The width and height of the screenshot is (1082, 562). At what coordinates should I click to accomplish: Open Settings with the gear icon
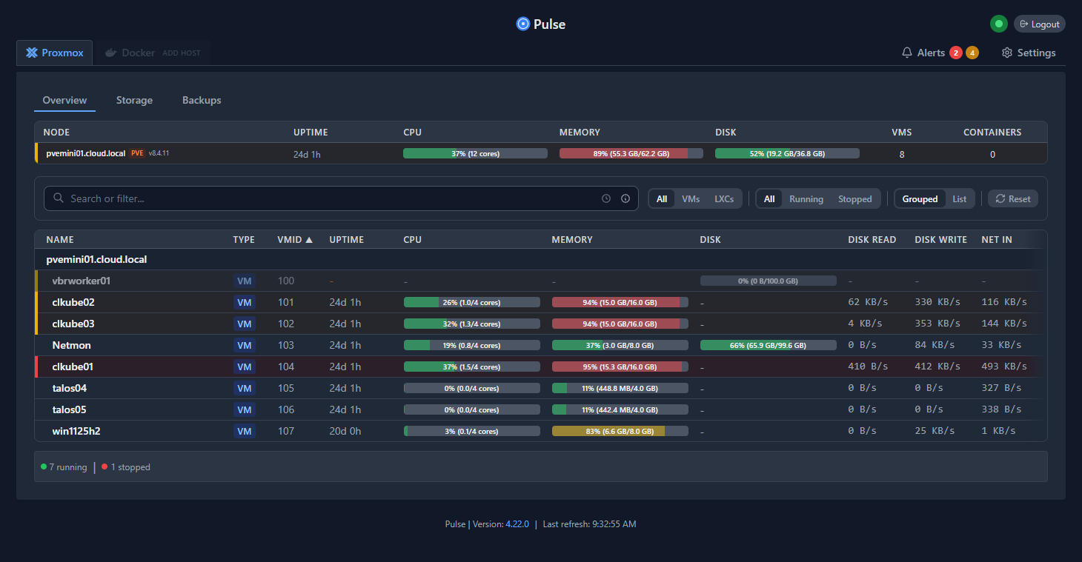point(1006,53)
